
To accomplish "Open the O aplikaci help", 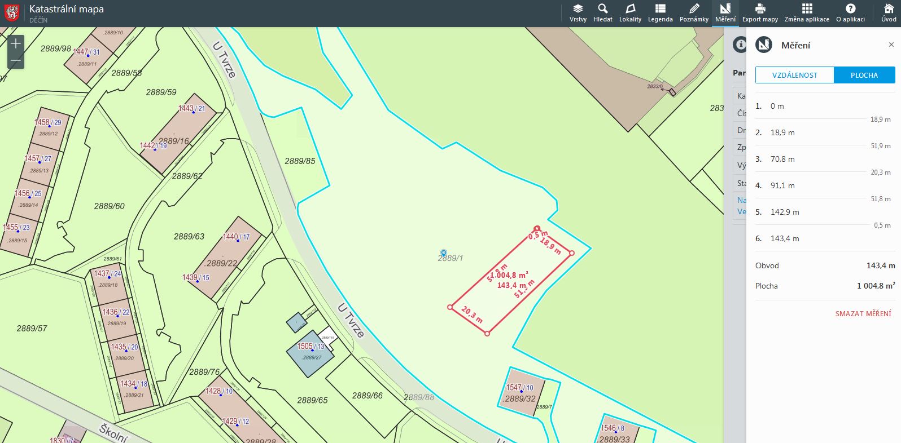I will click(850, 13).
